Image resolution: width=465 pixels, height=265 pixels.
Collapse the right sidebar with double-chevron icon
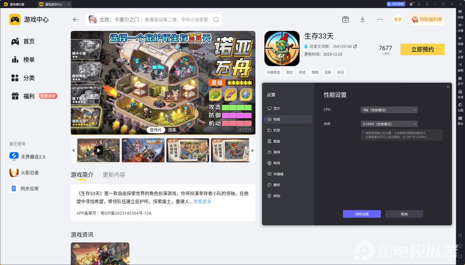click(460, 4)
